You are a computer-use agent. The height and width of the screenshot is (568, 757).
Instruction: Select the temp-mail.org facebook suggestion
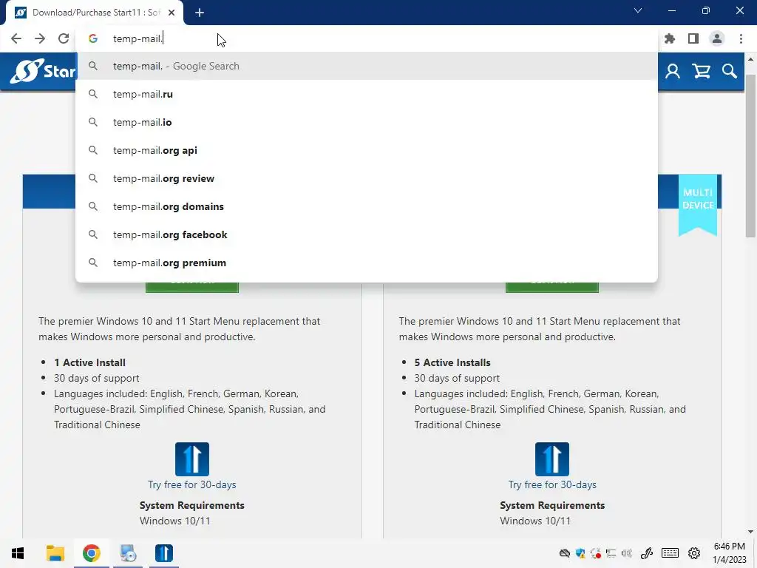point(367,234)
